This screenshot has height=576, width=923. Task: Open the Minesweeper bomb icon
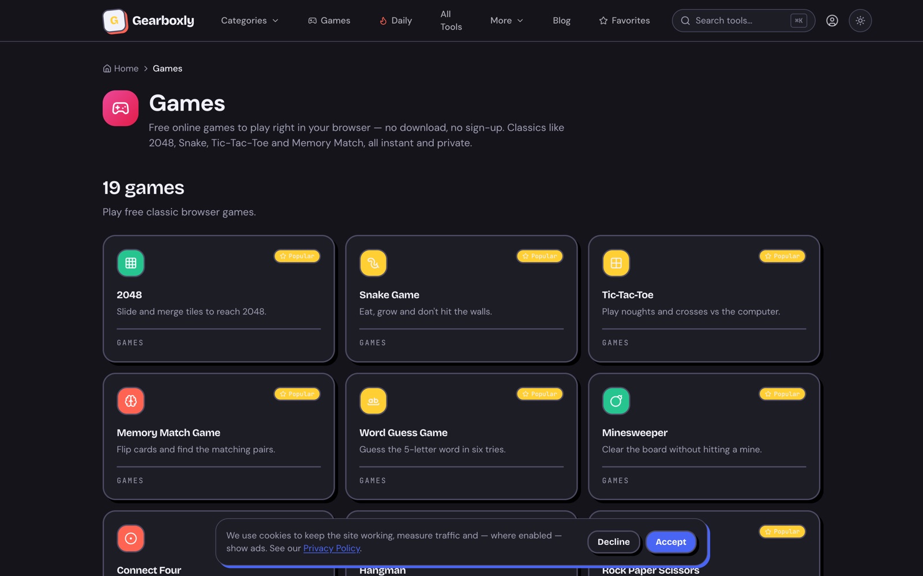[616, 401]
